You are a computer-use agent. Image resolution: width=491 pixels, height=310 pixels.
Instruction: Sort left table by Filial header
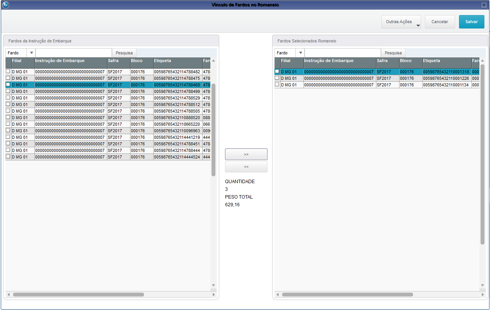(x=23, y=63)
